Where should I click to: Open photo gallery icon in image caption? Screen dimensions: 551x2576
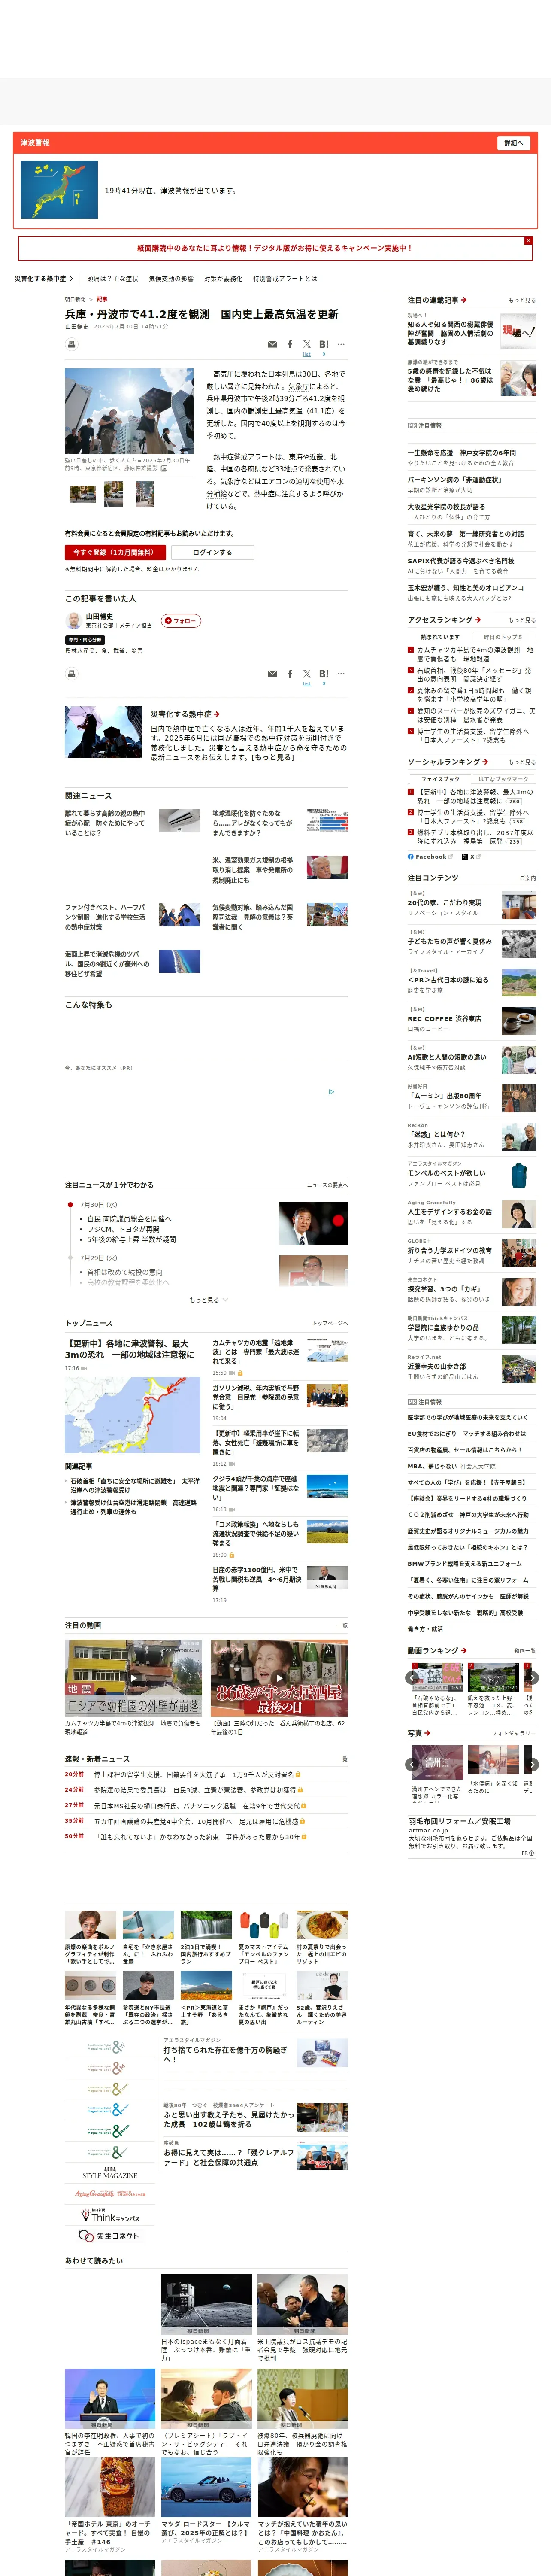(164, 468)
